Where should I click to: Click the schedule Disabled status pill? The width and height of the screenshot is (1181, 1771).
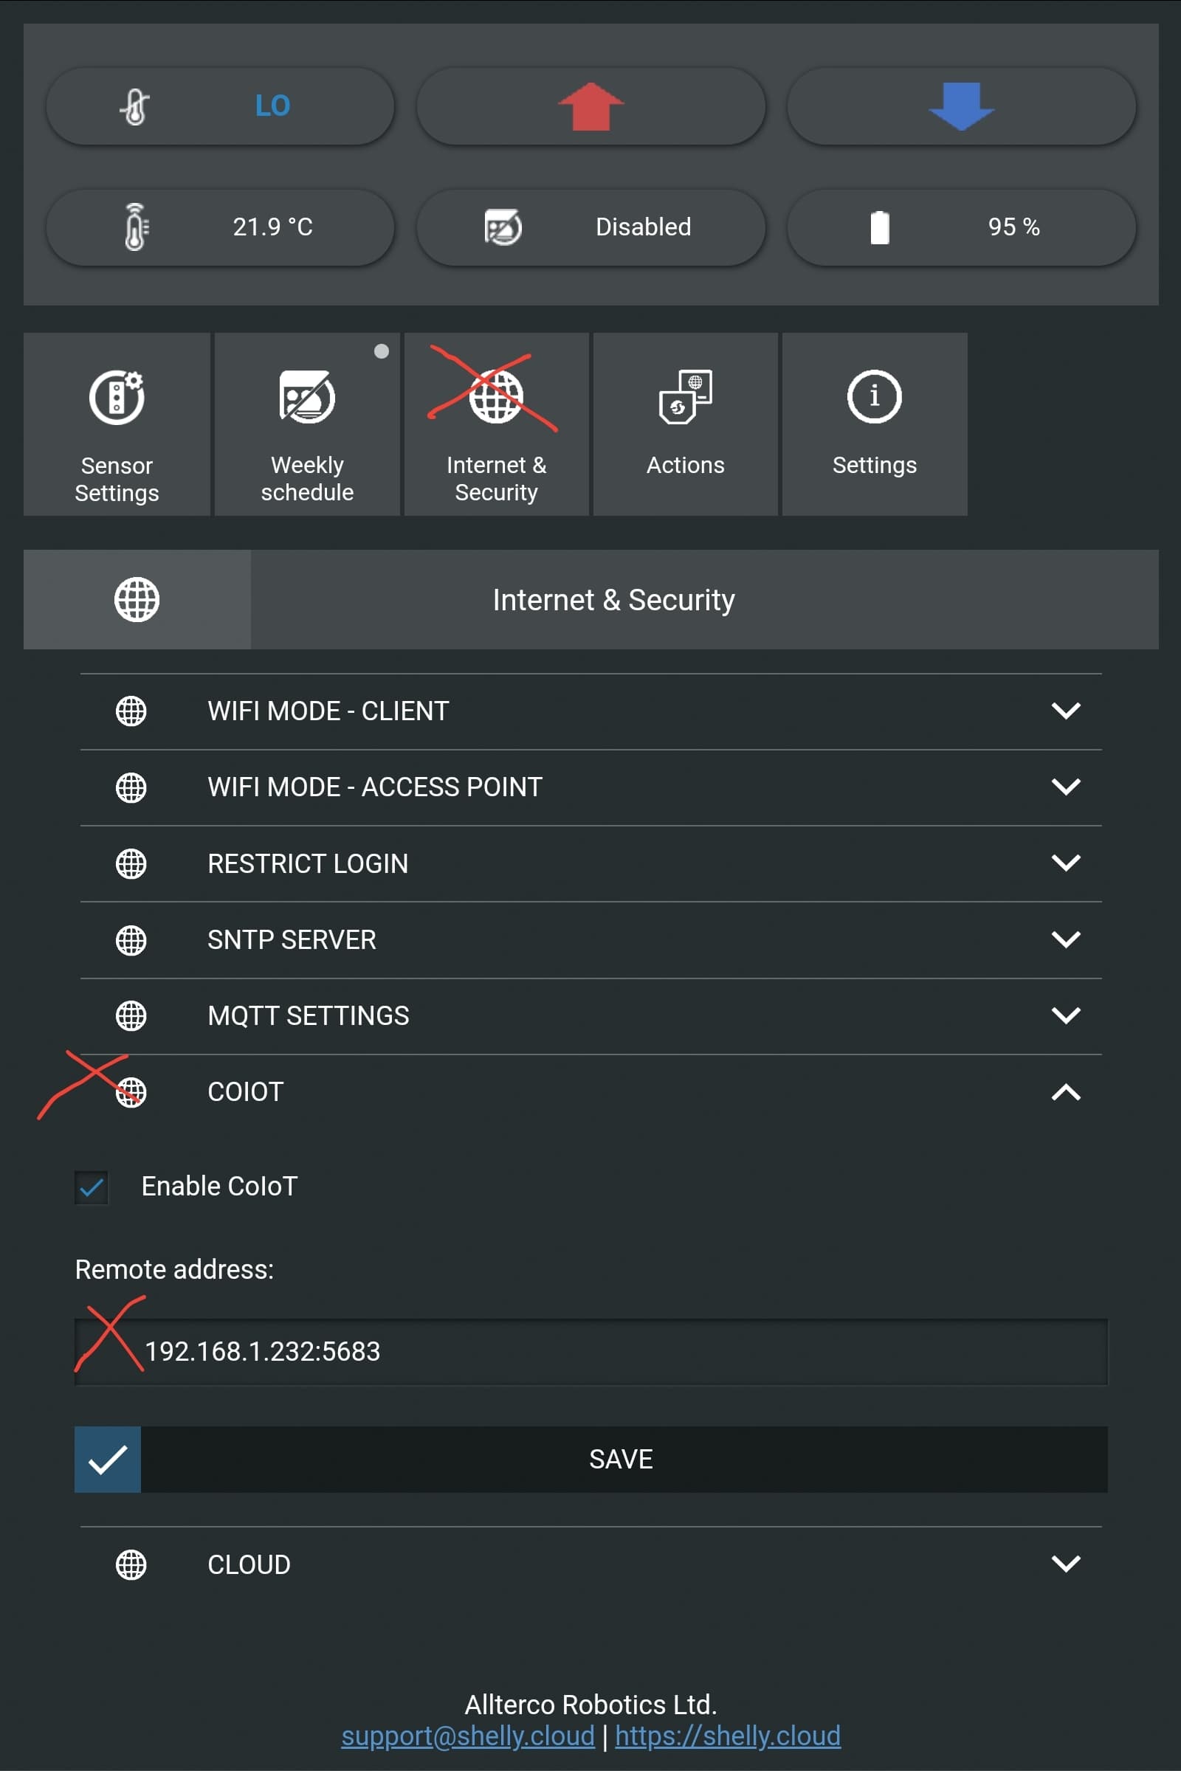point(590,227)
